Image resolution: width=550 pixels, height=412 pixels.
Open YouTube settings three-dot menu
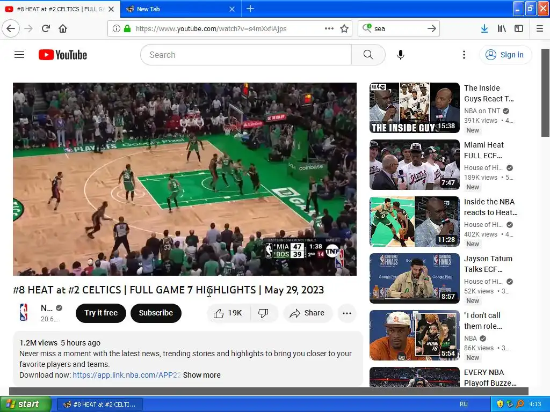coord(464,55)
